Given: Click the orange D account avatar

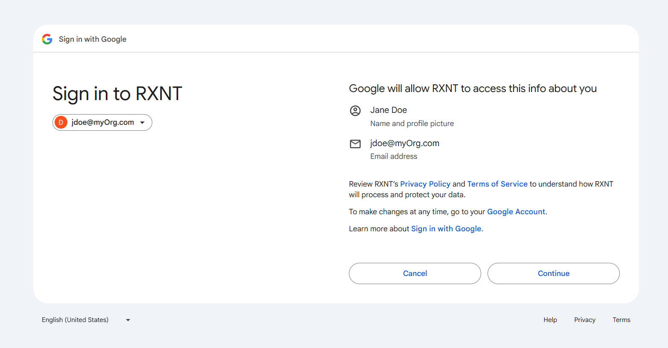Looking at the screenshot, I should (61, 123).
